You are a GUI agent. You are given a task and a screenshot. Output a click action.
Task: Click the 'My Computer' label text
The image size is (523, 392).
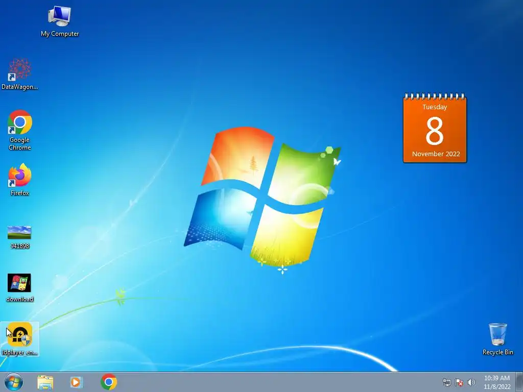(60, 34)
